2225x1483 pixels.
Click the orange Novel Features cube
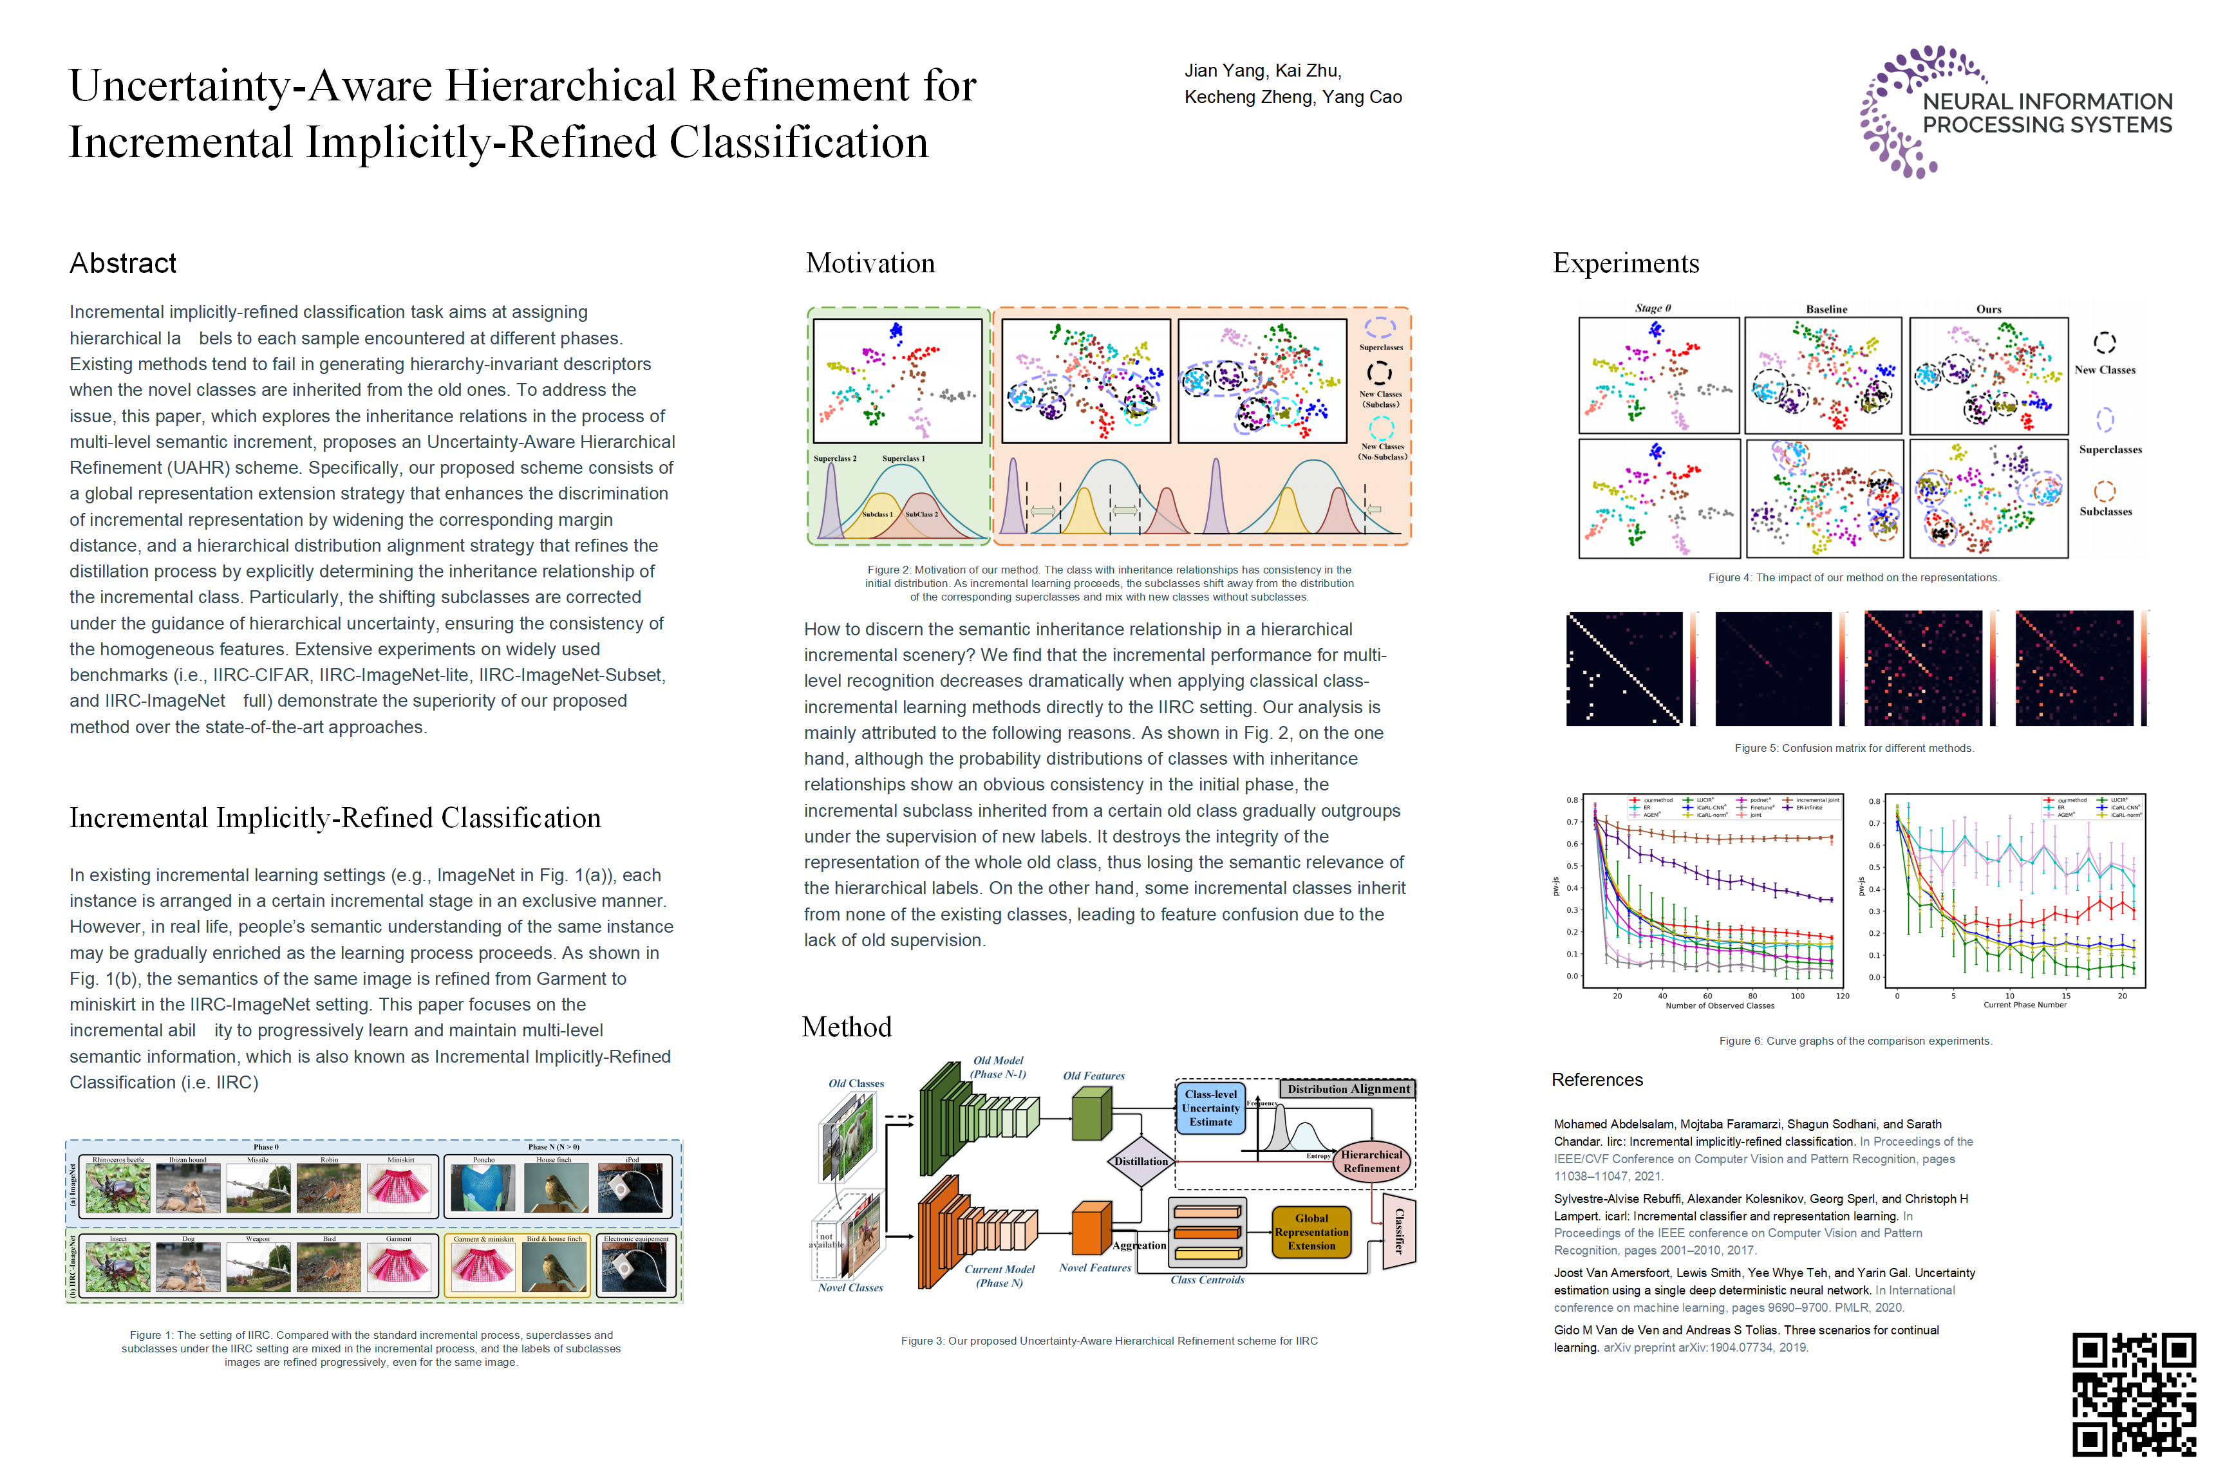(1092, 1229)
